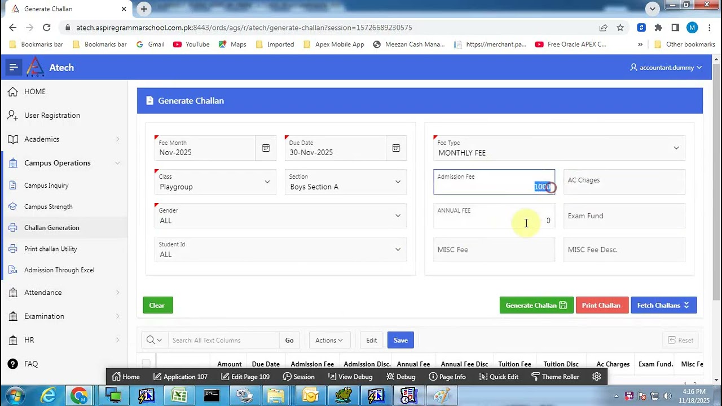Open the accountant.dummy user menu
This screenshot has width=722, height=406.
click(x=666, y=68)
